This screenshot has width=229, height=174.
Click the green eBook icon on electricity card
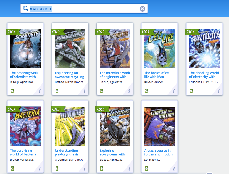pyautogui.click(x=191, y=91)
